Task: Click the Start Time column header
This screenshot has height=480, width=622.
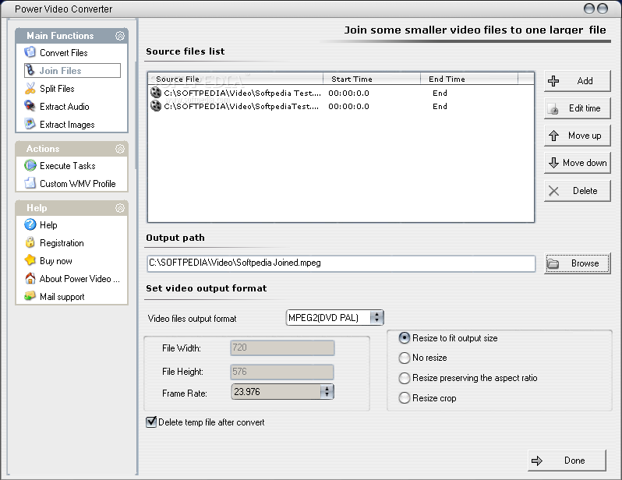Action: (x=372, y=79)
